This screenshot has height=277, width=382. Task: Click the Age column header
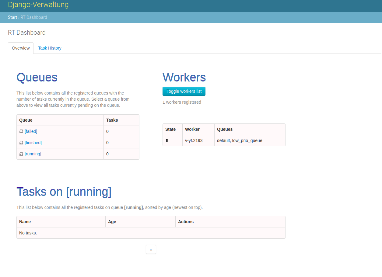coord(140,222)
